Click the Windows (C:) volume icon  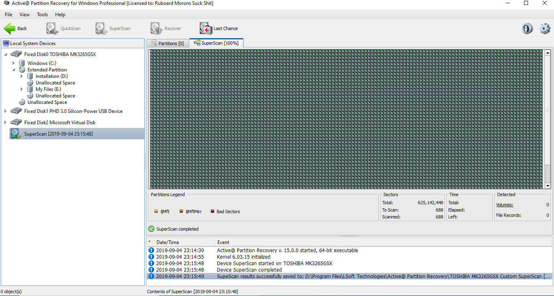[x=22, y=63]
